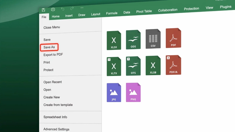Choose the XLTX template format icon
The image size is (235, 132).
pyautogui.click(x=114, y=67)
